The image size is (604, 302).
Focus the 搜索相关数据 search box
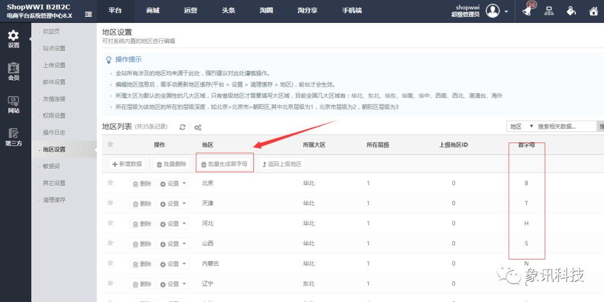click(x=566, y=126)
